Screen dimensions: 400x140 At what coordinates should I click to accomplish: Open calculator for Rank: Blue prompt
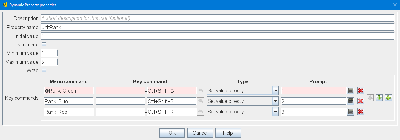[x=351, y=101]
